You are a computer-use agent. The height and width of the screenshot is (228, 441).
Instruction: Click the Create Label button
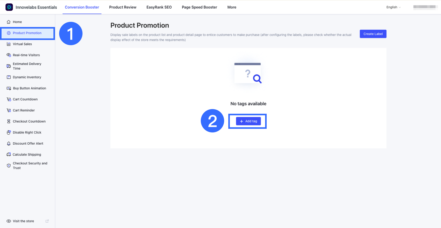click(x=373, y=34)
